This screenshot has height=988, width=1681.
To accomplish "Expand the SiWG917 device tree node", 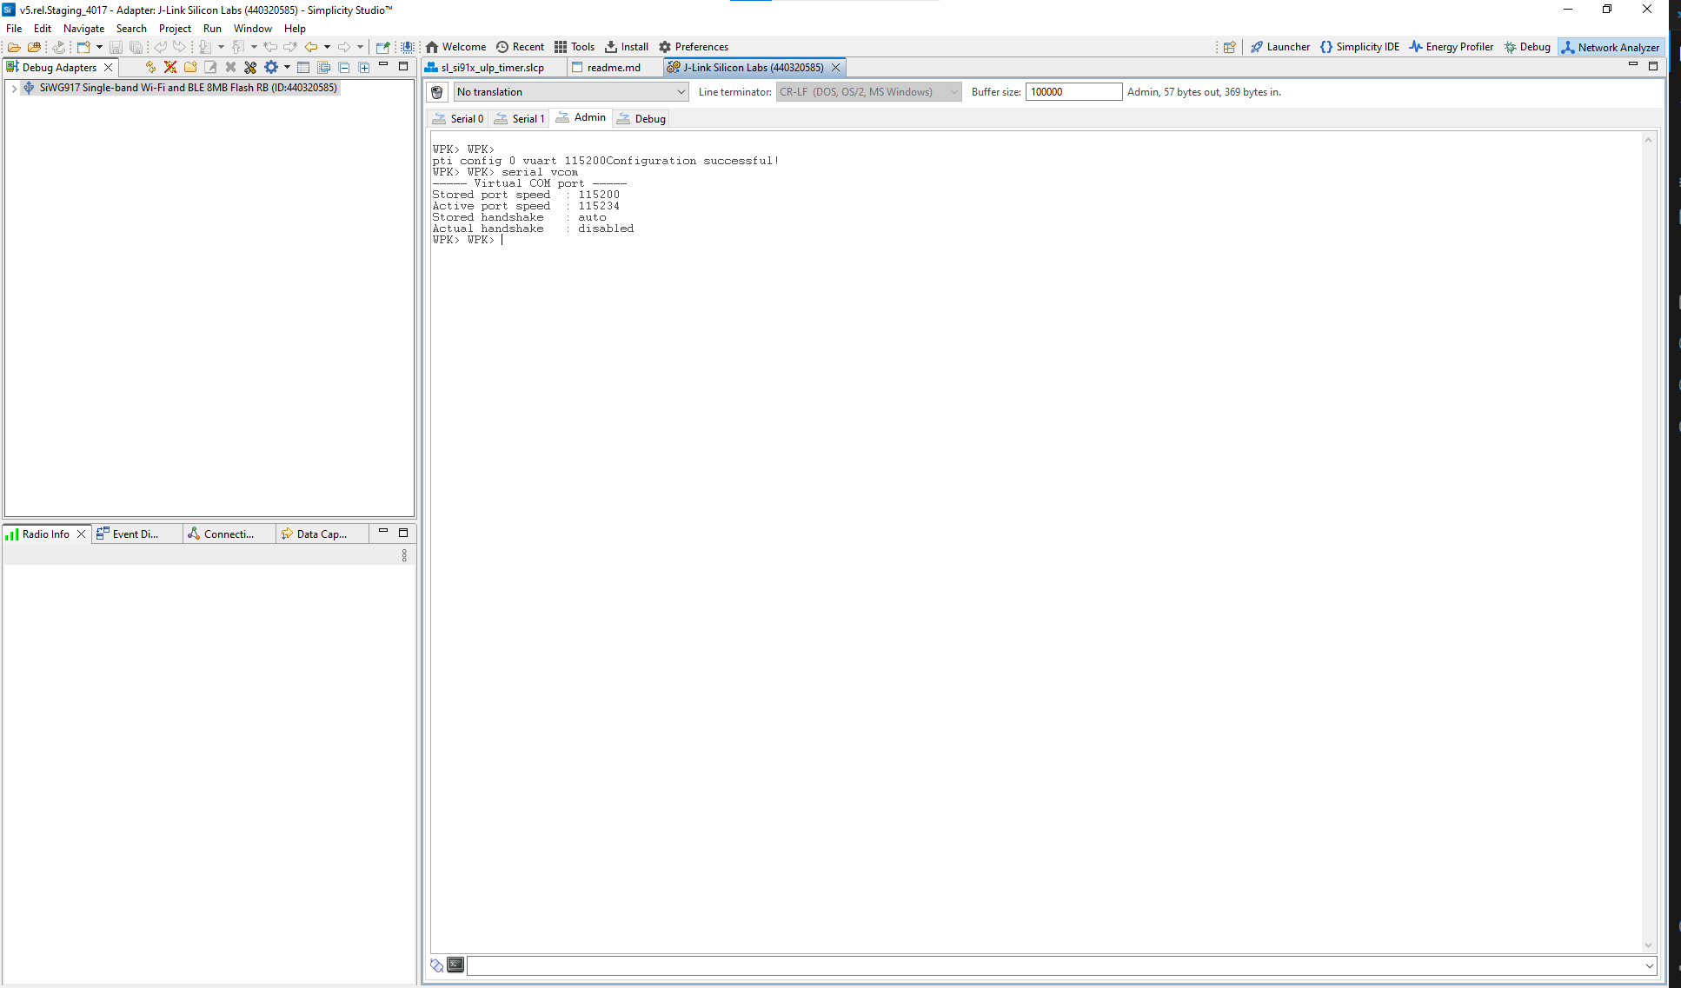I will (14, 88).
